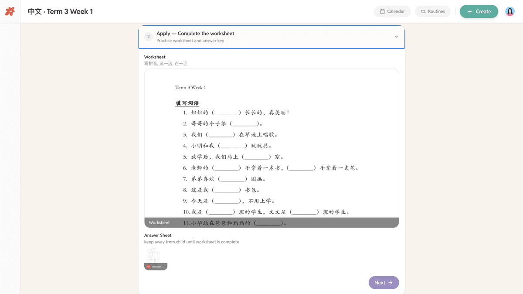Open the Calendar view

coord(392,11)
